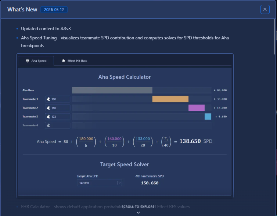
Task: Click the Aha Speed tab mask icon
Action: [x=28, y=61]
